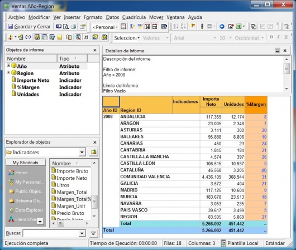Click the Tipo column header

(x=72, y=58)
